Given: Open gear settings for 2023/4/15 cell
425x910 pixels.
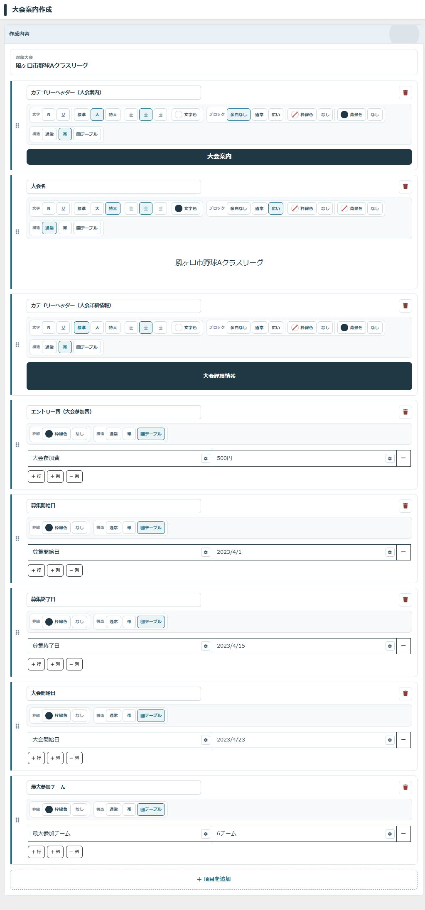Looking at the screenshot, I should (x=390, y=646).
